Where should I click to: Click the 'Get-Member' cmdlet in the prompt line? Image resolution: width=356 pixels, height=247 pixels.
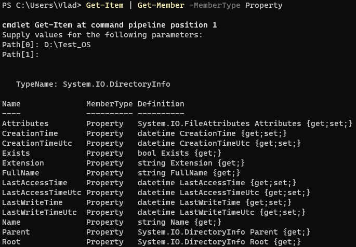point(161,5)
